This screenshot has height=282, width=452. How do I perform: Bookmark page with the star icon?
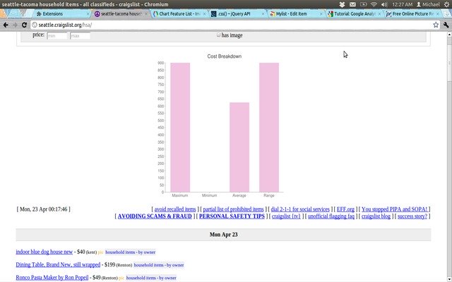point(436,25)
